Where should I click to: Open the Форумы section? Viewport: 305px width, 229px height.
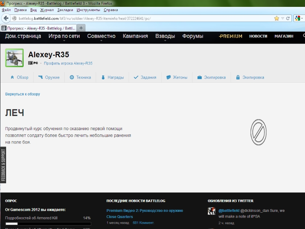[x=193, y=36]
